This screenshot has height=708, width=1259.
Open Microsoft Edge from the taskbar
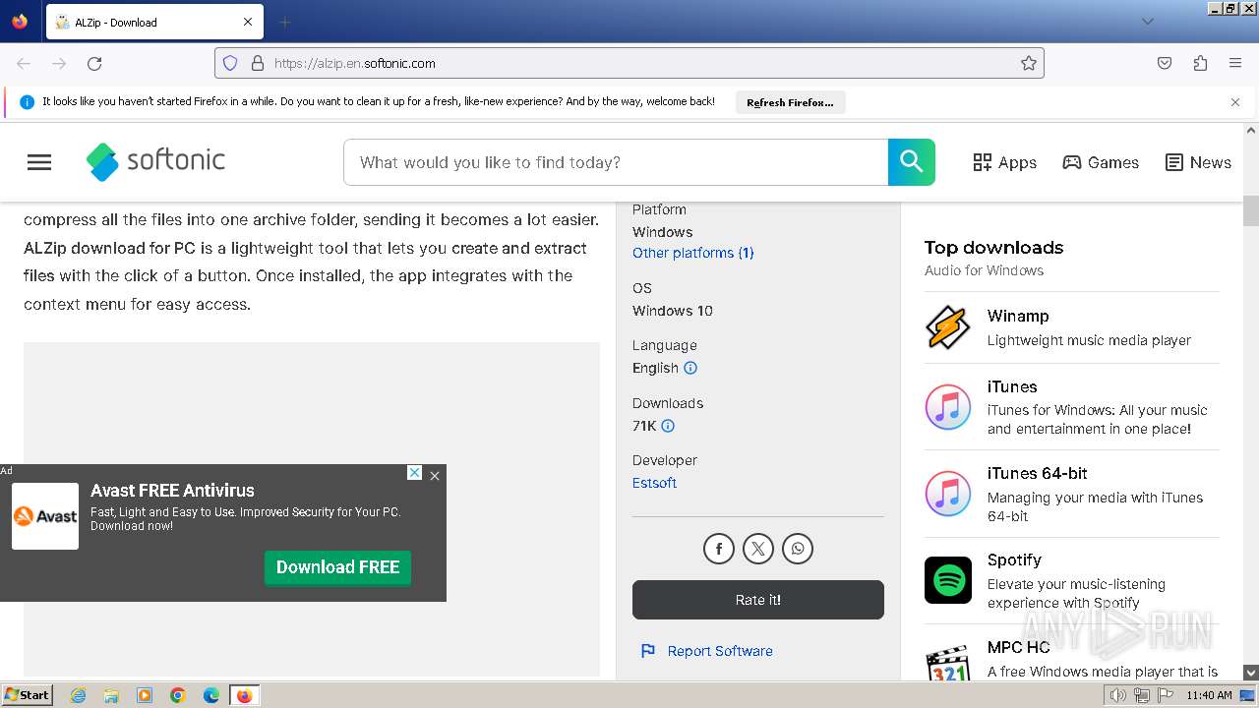pos(211,695)
